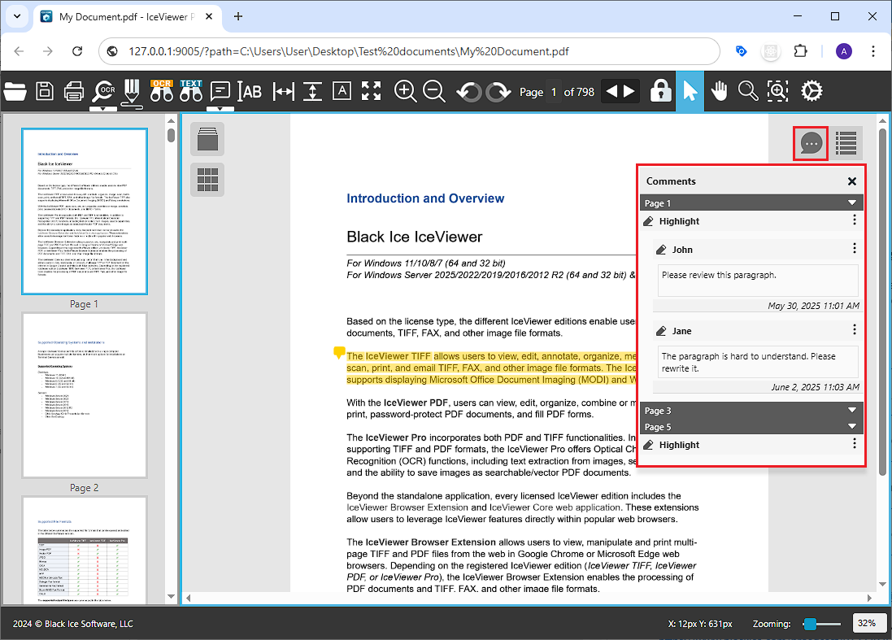Click the padlock security icon

[660, 91]
